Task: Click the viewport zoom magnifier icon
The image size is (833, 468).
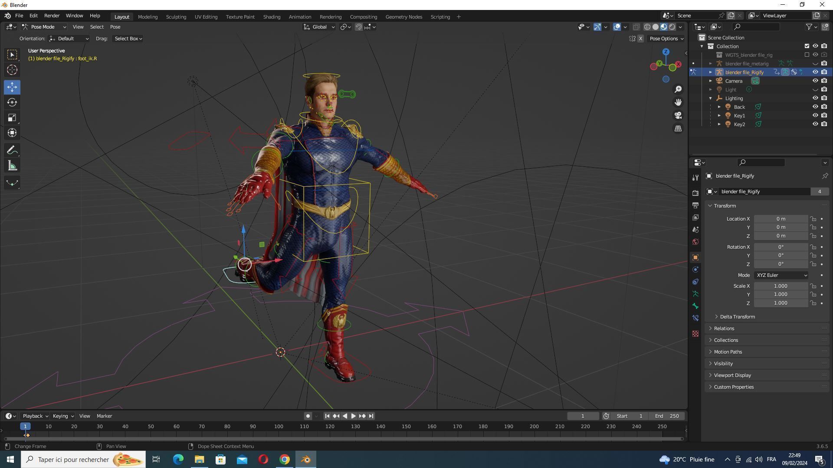Action: pos(678,89)
